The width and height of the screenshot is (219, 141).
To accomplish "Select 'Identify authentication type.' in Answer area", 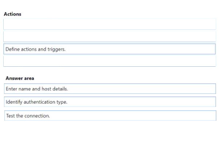I will [x=110, y=102].
